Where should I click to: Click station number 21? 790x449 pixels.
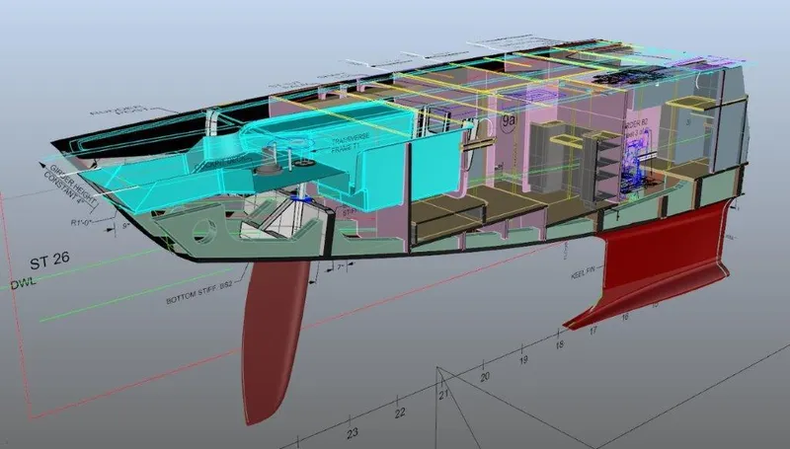tap(443, 395)
